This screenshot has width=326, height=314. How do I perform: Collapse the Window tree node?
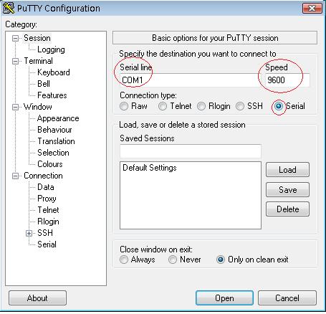pos(15,107)
